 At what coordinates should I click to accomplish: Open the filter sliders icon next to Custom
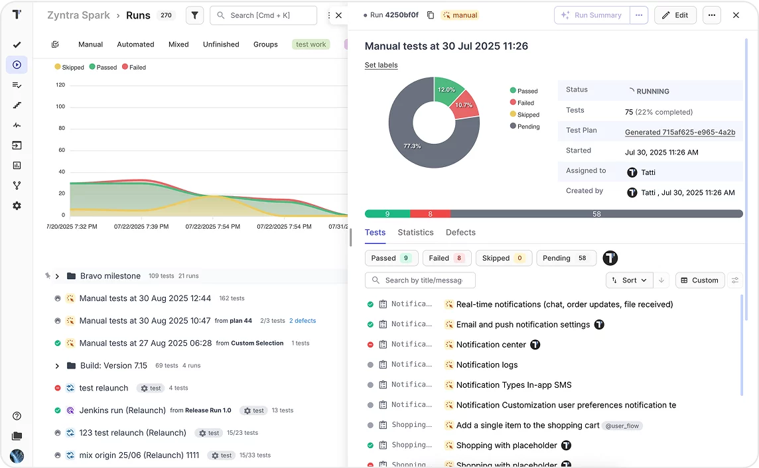click(x=734, y=280)
